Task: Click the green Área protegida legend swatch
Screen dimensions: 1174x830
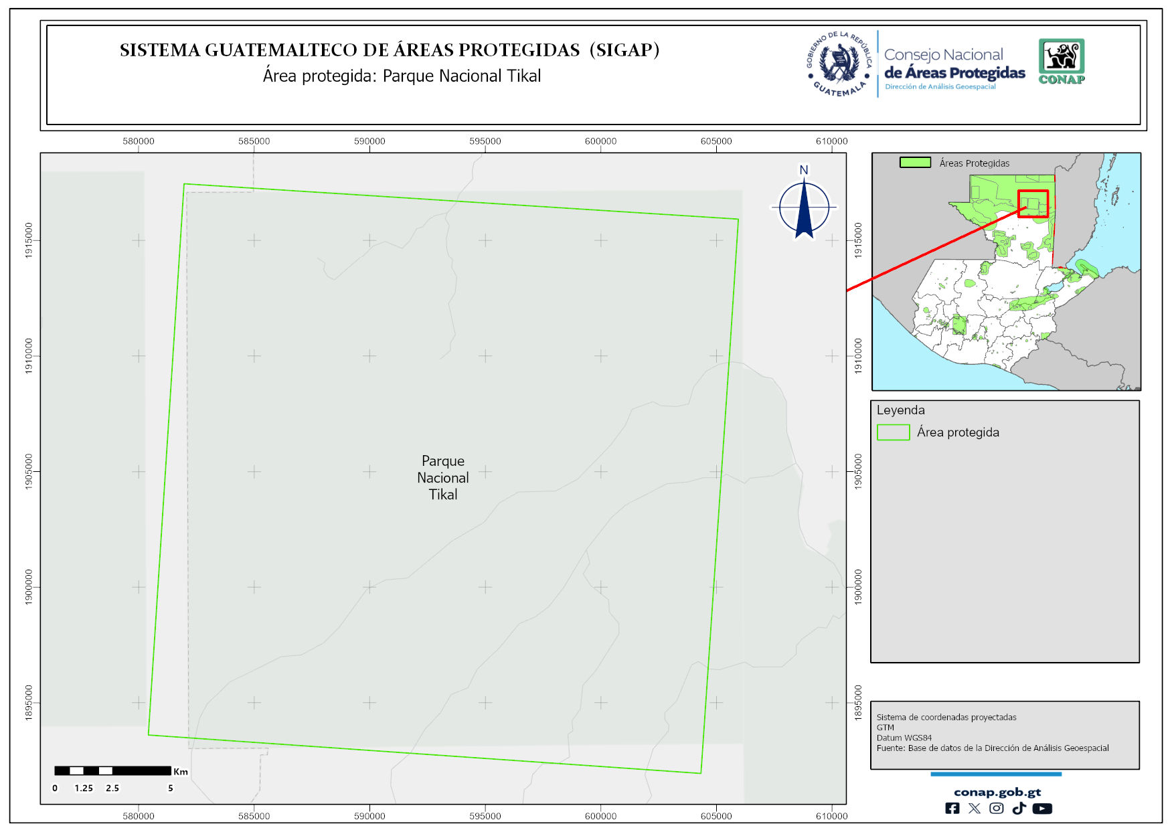Action: (x=893, y=432)
